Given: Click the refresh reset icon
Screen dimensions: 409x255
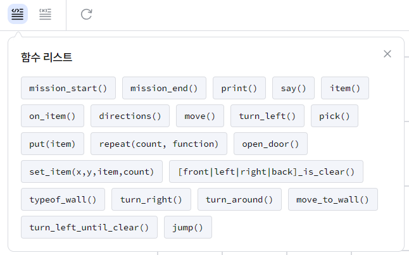Looking at the screenshot, I should point(86,14).
